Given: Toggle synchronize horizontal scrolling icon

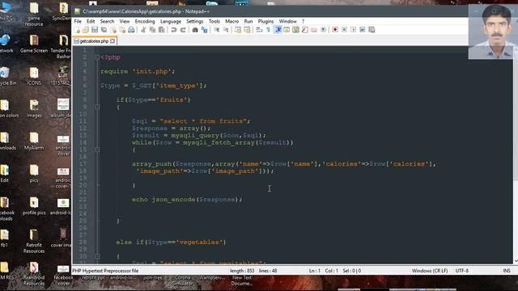Looking at the screenshot, I should coord(247,30).
